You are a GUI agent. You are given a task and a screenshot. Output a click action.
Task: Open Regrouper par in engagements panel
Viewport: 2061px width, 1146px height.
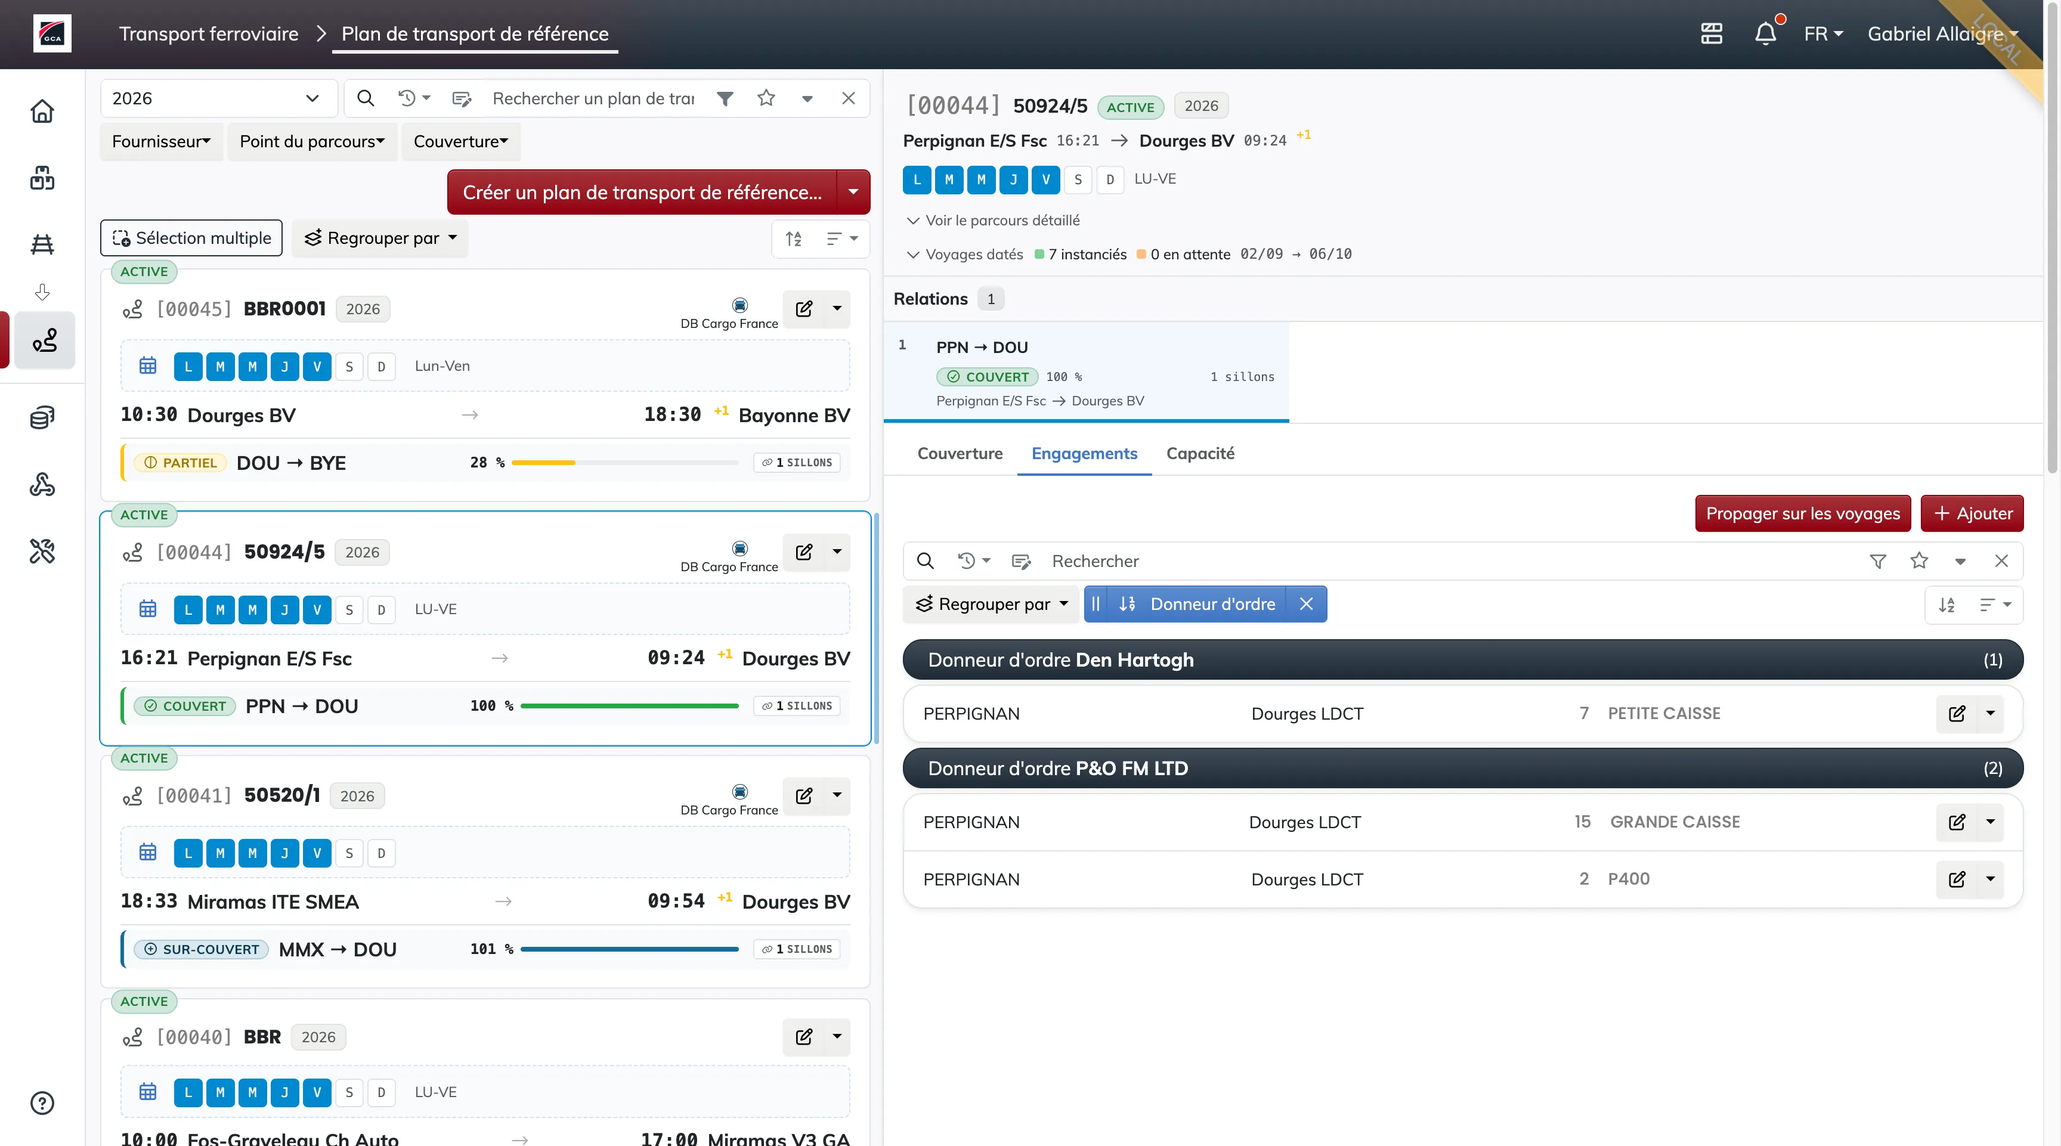[991, 605]
